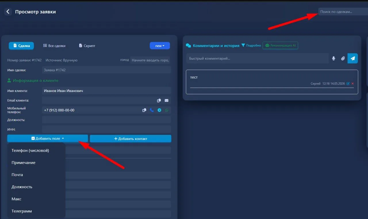This screenshot has height=219, width=368.
Task: Click the comment author 'Сергей'
Action: 315,83
